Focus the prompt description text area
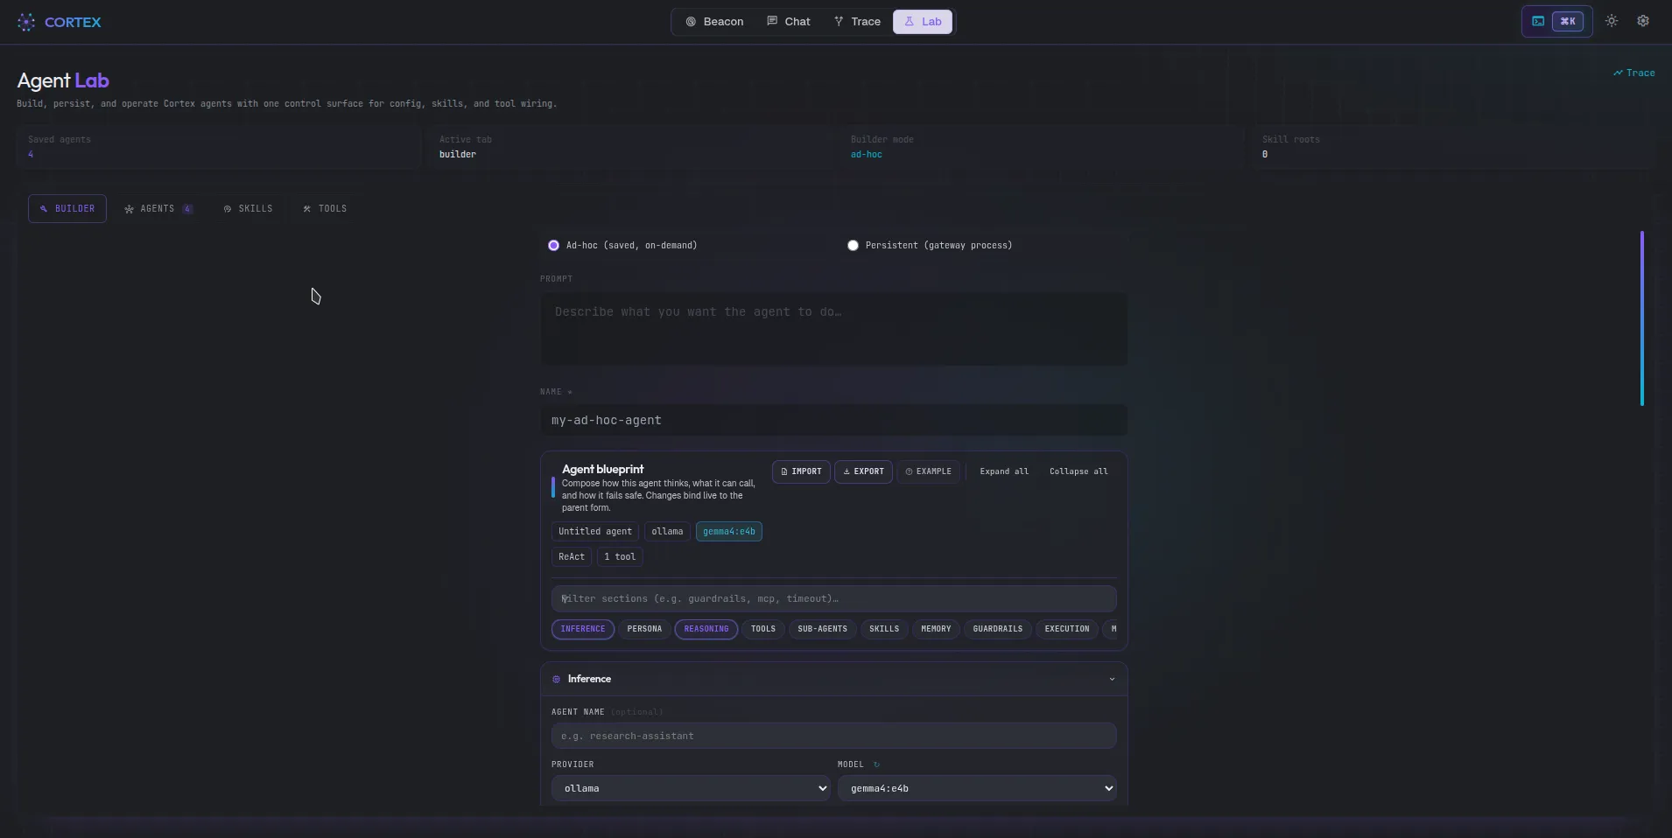 click(833, 329)
